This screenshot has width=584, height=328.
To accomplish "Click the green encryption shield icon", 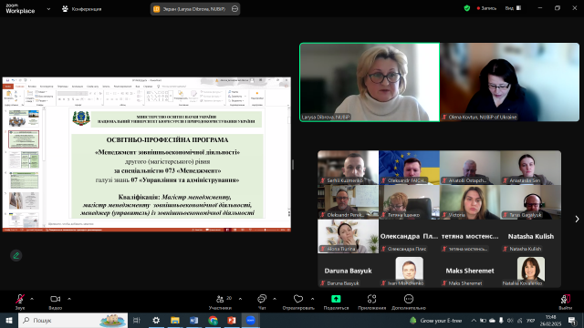I will (x=466, y=8).
